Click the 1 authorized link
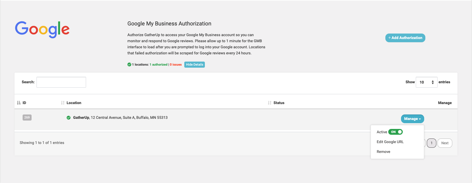Screen dimensions: 472x183 click(x=158, y=64)
